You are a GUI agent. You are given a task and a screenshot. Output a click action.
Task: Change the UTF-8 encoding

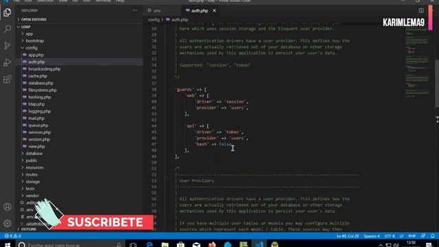390,236
